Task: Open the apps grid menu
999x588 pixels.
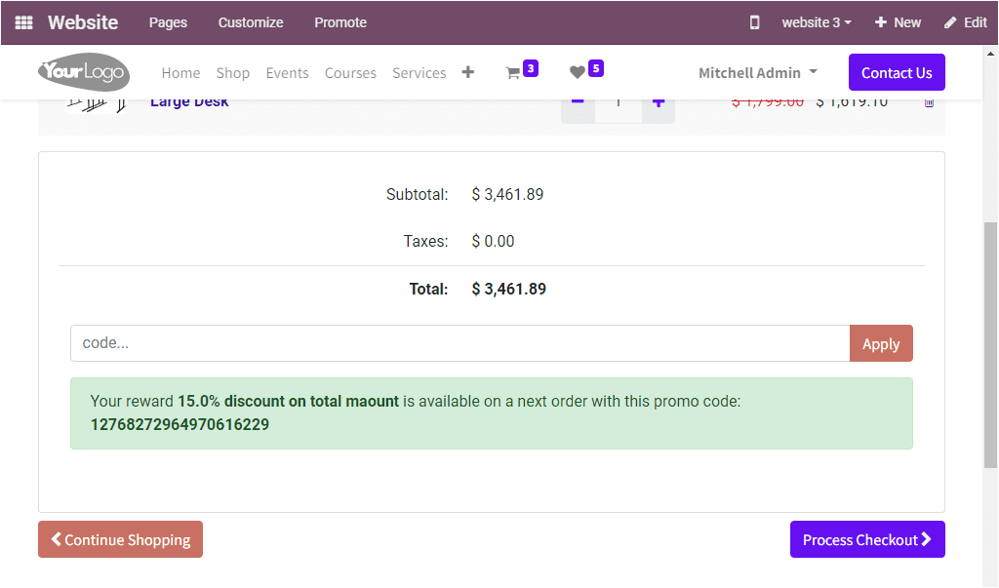Action: point(21,21)
